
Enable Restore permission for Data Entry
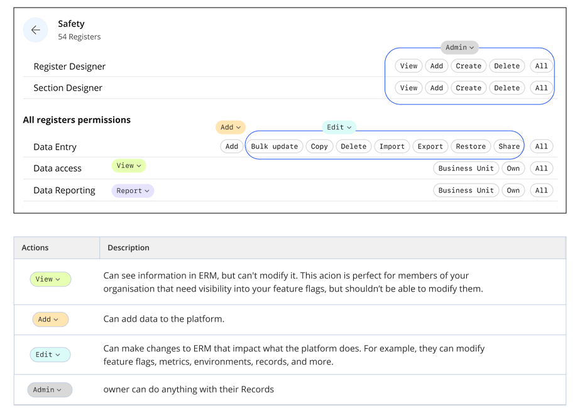point(471,146)
